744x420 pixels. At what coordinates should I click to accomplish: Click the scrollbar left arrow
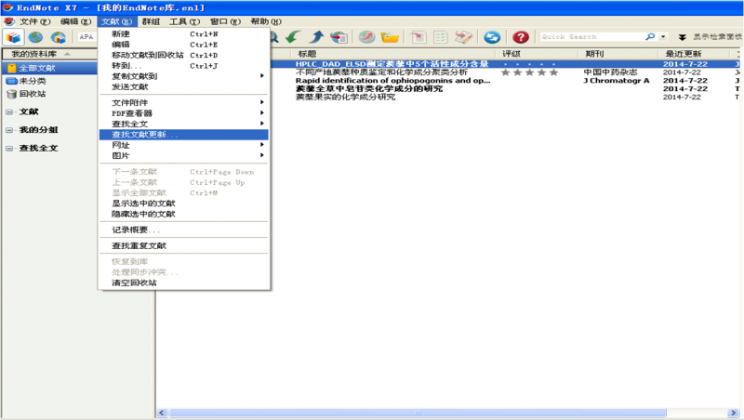[162, 413]
